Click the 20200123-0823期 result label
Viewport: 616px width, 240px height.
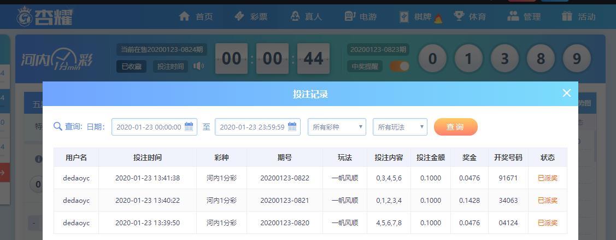[x=378, y=50]
